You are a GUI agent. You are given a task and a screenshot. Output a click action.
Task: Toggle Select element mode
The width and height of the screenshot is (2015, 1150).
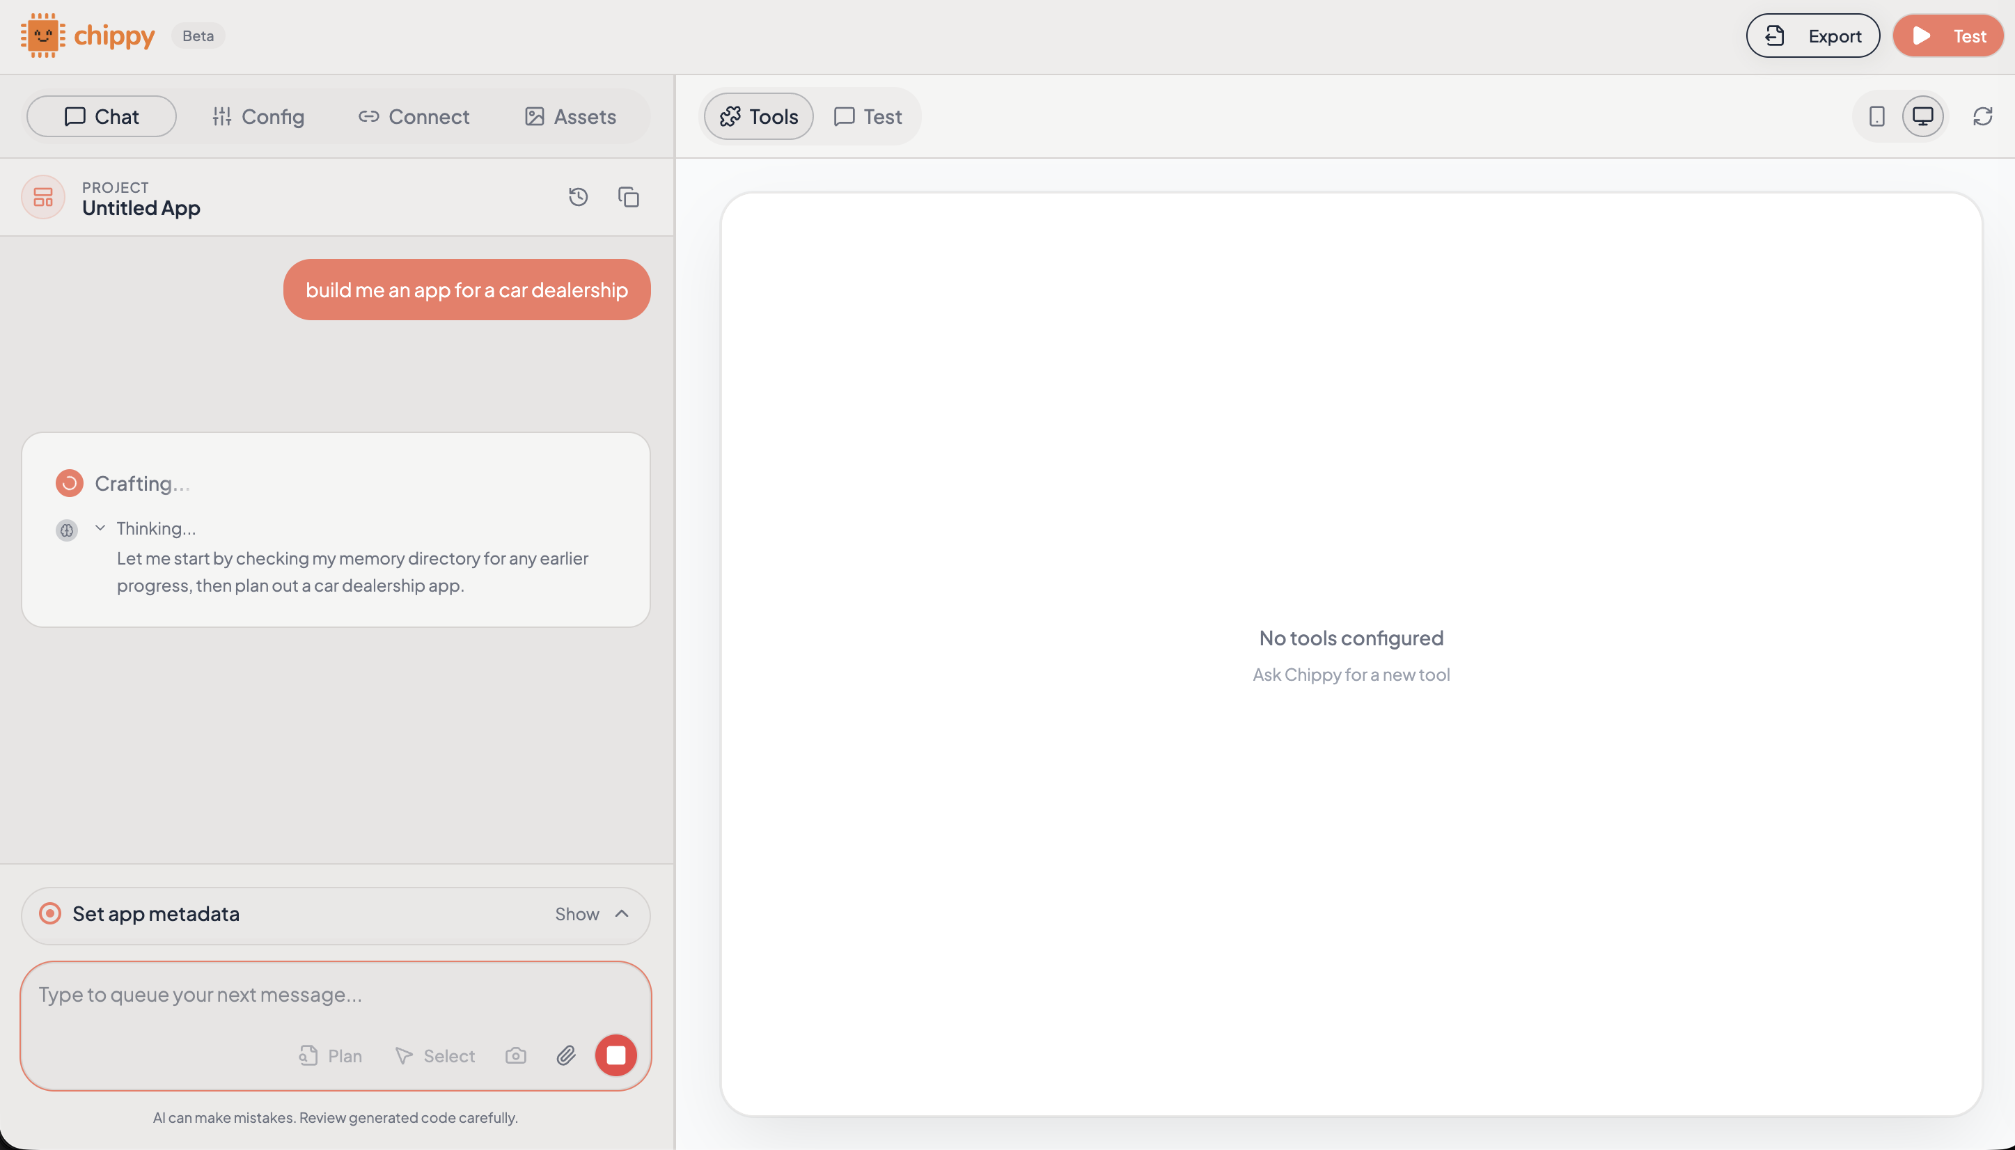(435, 1055)
